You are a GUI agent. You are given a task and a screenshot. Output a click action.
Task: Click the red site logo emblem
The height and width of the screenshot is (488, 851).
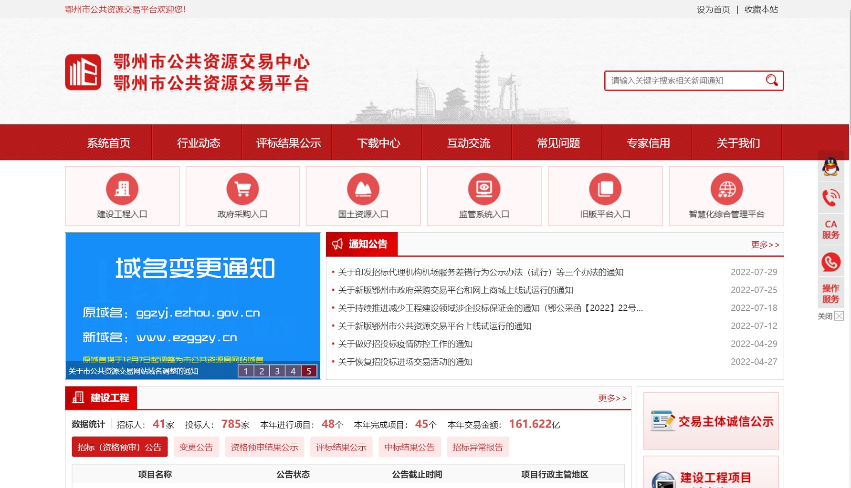coord(83,72)
